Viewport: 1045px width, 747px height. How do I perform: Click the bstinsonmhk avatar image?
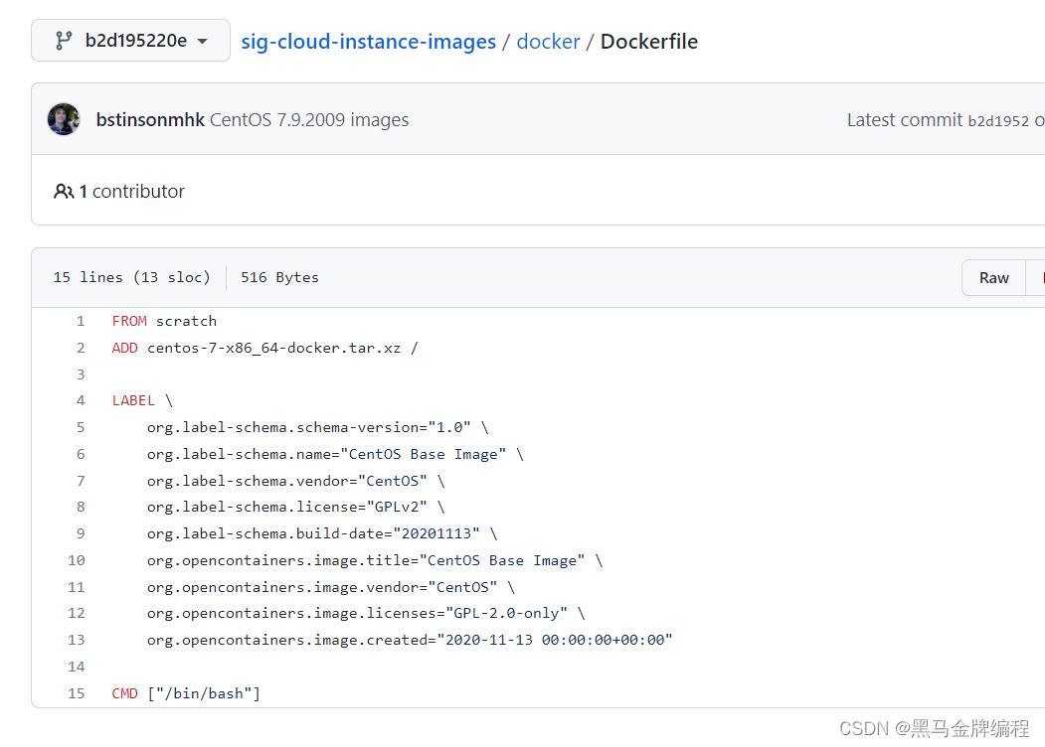64,119
